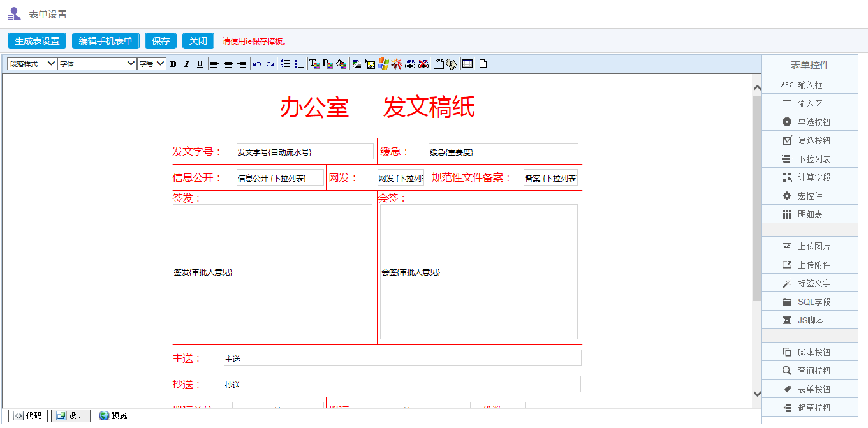Switch to 代码 code view
This screenshot has width=868, height=428.
28,416
